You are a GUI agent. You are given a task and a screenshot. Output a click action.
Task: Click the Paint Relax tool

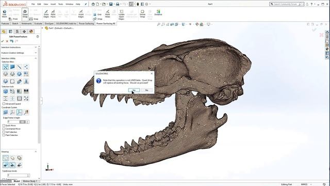tap(108, 14)
